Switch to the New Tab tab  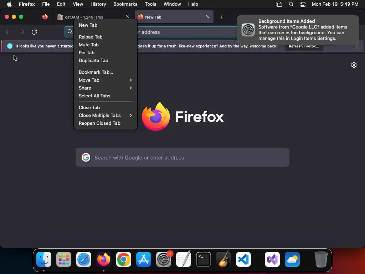tap(174, 17)
